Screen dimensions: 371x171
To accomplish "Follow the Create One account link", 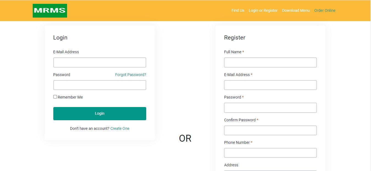I will tap(120, 128).
